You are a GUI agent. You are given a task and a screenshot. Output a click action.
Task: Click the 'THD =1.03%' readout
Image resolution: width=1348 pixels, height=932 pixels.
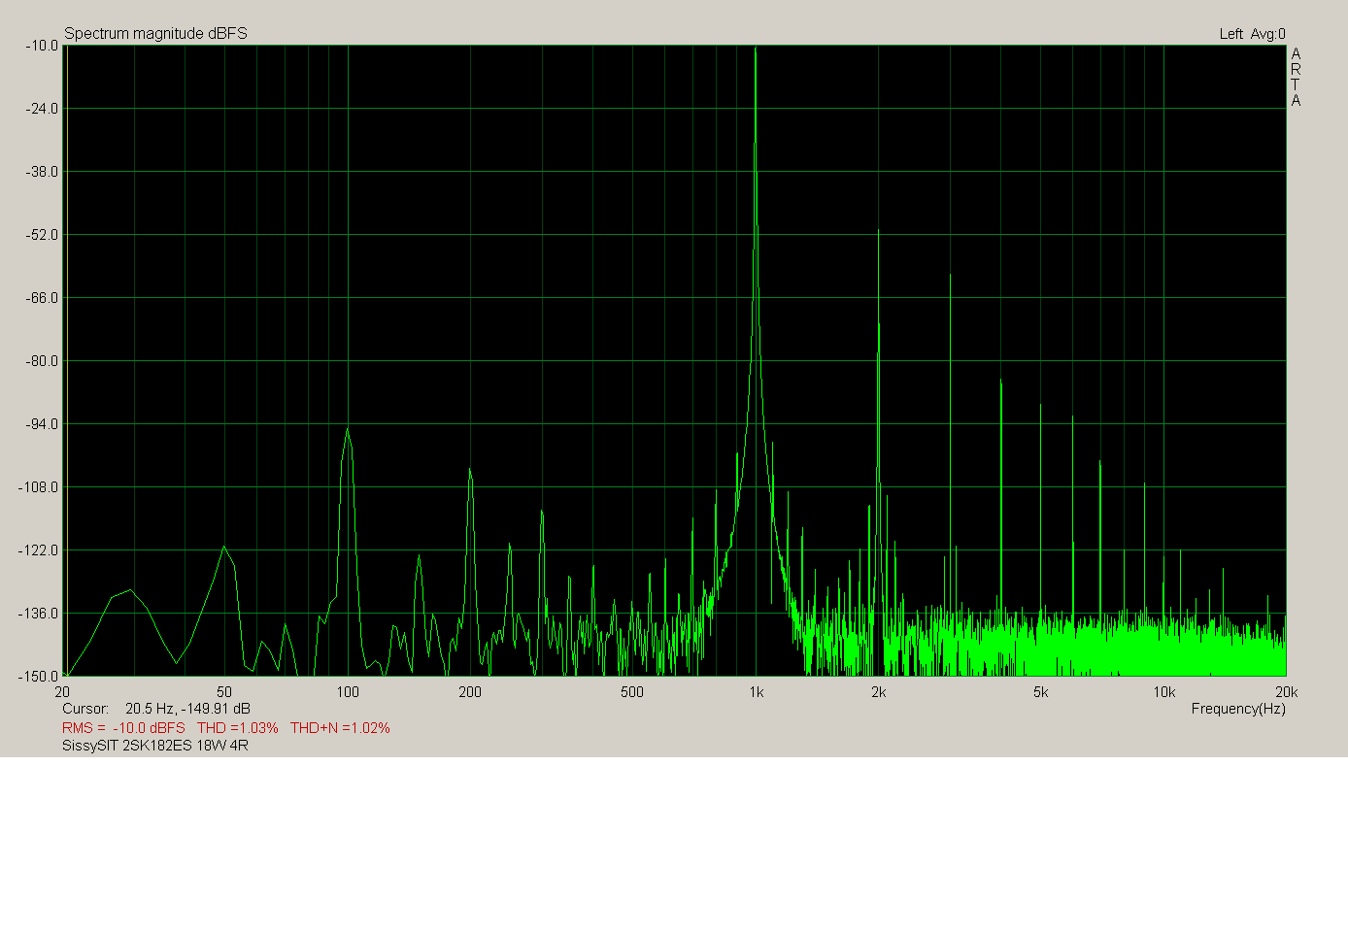click(x=238, y=727)
